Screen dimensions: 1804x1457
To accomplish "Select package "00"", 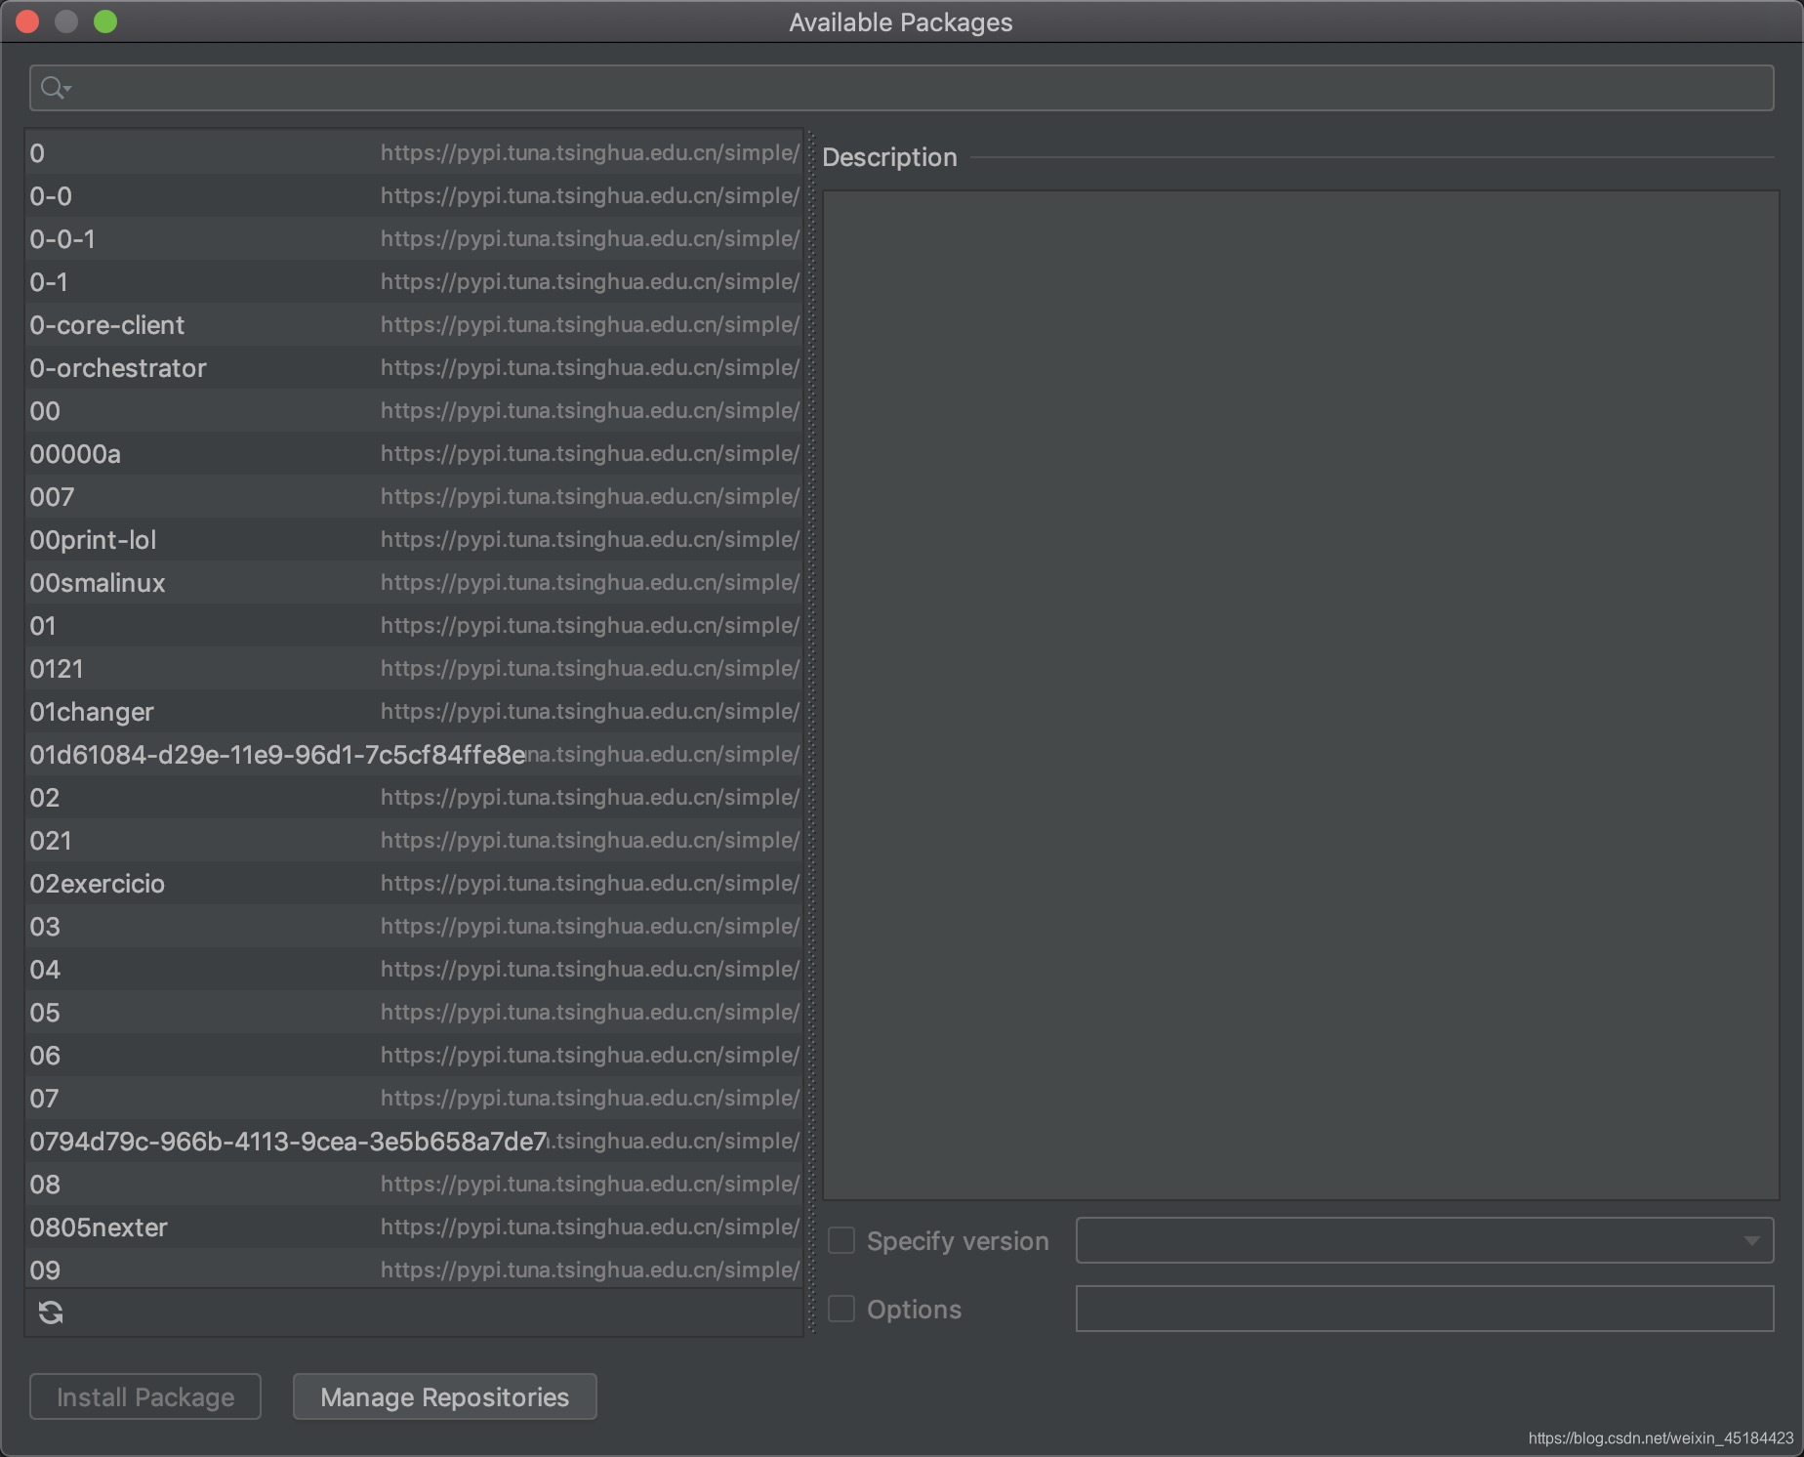I will pos(414,410).
